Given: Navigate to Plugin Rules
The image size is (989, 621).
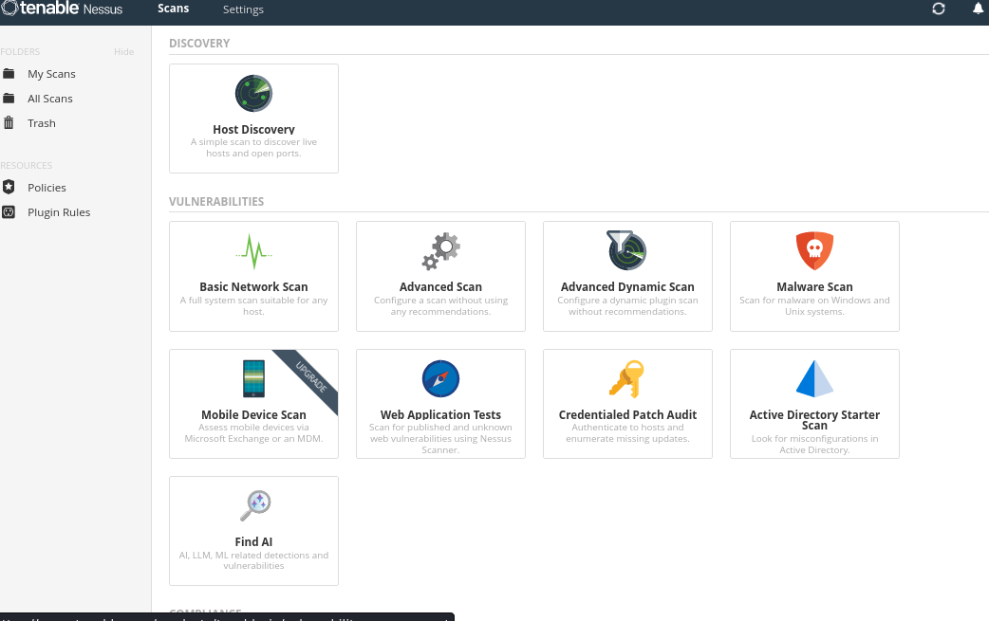Looking at the screenshot, I should click(x=59, y=212).
